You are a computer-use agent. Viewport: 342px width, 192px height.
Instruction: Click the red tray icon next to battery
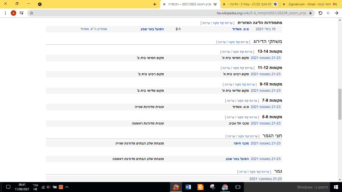(x=61, y=187)
